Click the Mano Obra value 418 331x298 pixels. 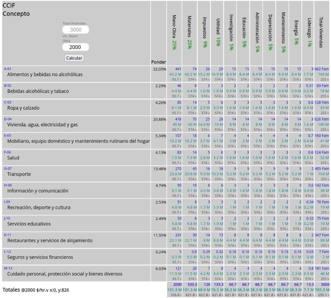click(178, 119)
